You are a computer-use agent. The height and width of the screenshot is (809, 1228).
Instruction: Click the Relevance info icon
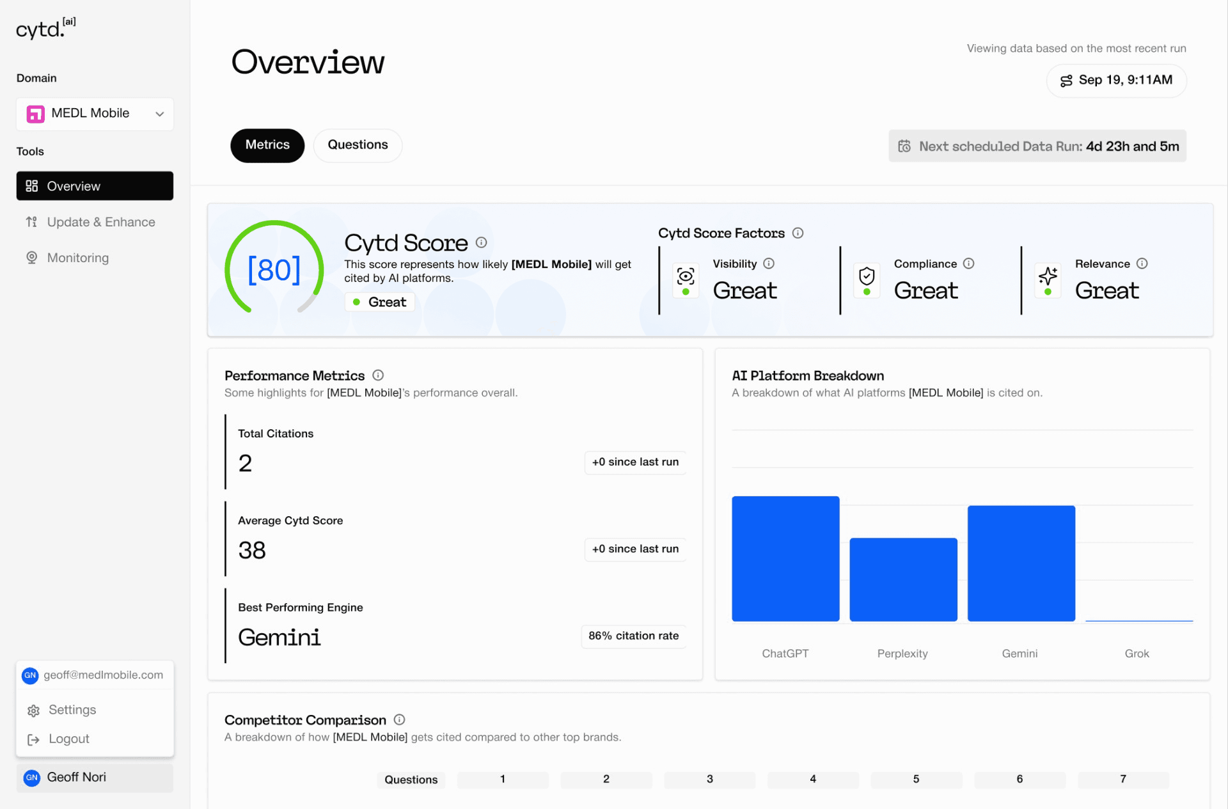click(x=1142, y=263)
